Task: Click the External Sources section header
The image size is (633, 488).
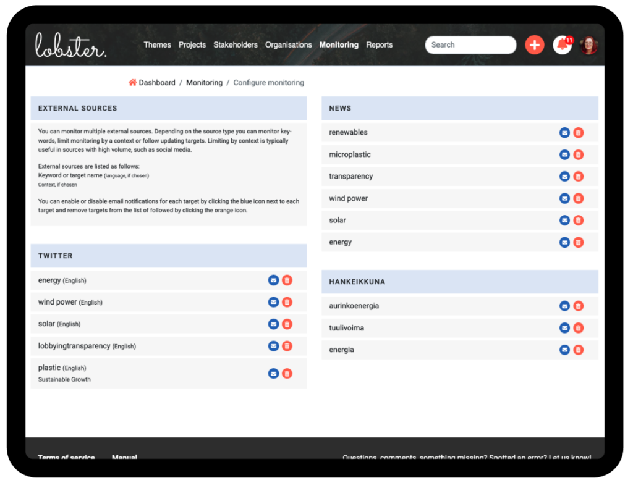Action: point(169,108)
